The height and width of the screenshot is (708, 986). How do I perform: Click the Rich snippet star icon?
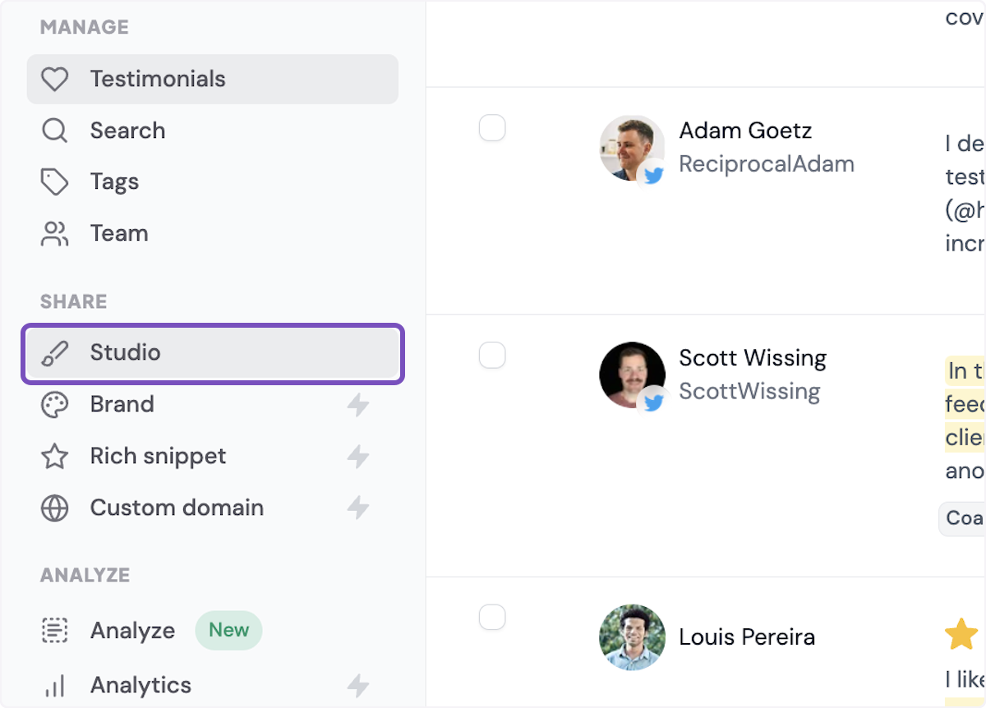tap(55, 457)
